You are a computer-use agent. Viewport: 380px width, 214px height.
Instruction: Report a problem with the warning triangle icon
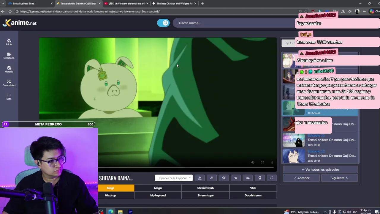[200, 178]
